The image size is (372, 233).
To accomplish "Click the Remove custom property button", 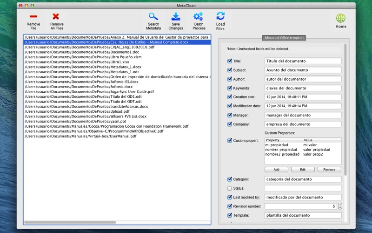I will [x=329, y=170].
